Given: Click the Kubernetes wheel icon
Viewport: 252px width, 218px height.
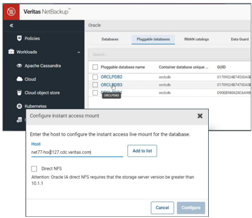Looking at the screenshot, I should (19, 106).
